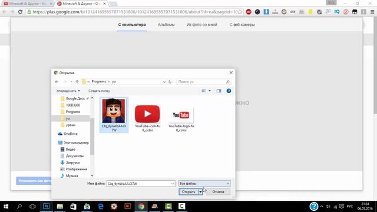377x212 pixels.
Task: Change view mode icon in dialog
Action: pyautogui.click(x=204, y=91)
